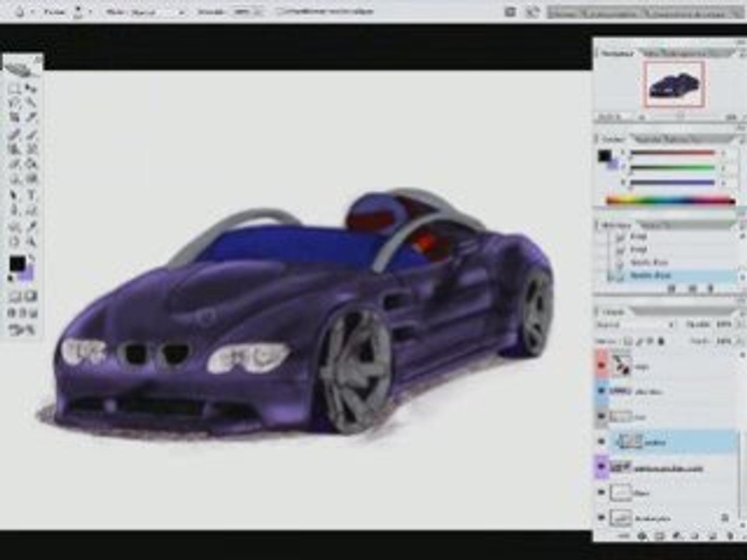
Task: Click the green channel slider in Color panel
Action: (x=672, y=168)
